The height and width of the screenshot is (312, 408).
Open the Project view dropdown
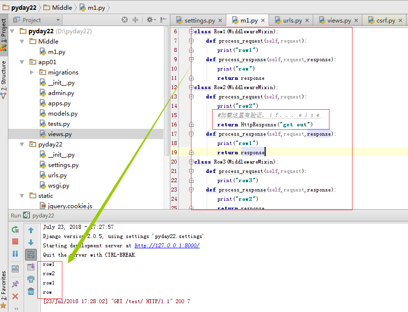click(58, 20)
